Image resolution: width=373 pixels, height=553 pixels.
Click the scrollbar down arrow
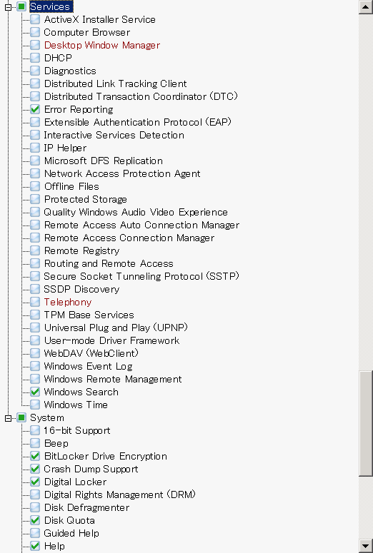366,546
